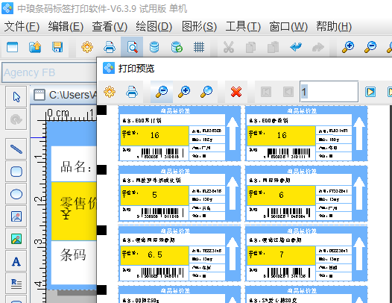Screen dimensions: 392x303
Task: Zoom in in print preview window
Action: click(184, 92)
